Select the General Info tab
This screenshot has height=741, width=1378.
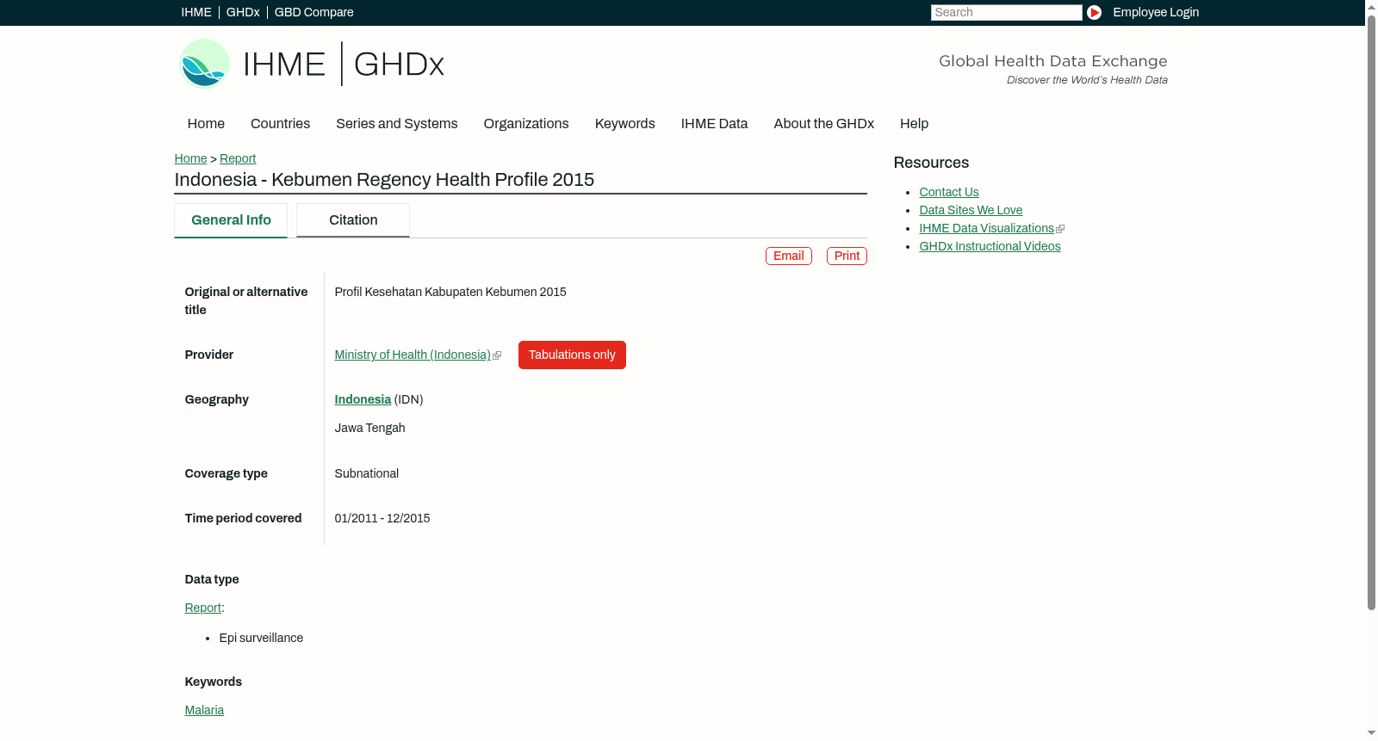click(x=231, y=220)
